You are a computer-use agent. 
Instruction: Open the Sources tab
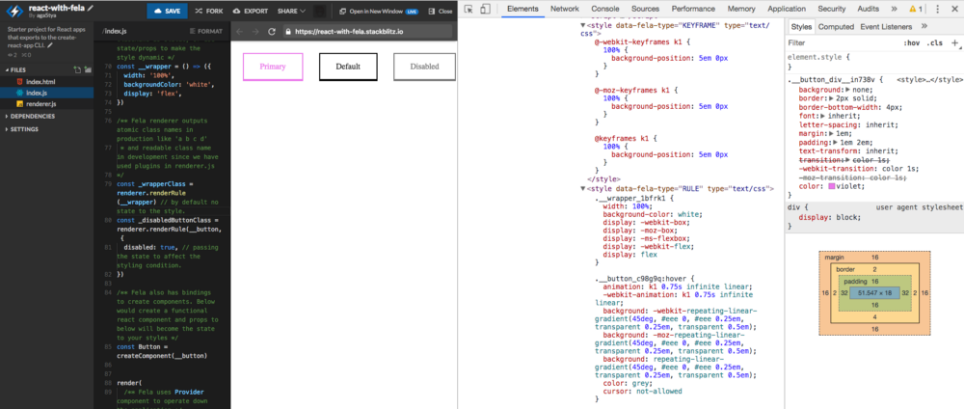(646, 9)
